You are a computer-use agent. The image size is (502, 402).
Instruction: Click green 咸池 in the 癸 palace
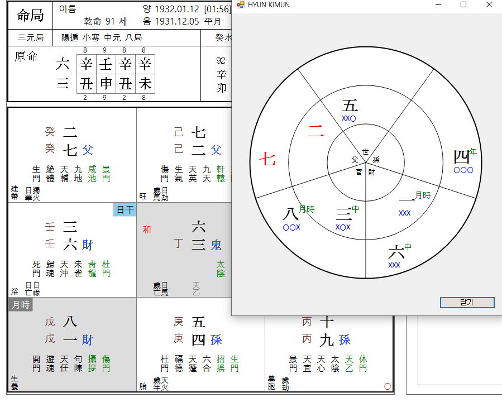point(92,174)
